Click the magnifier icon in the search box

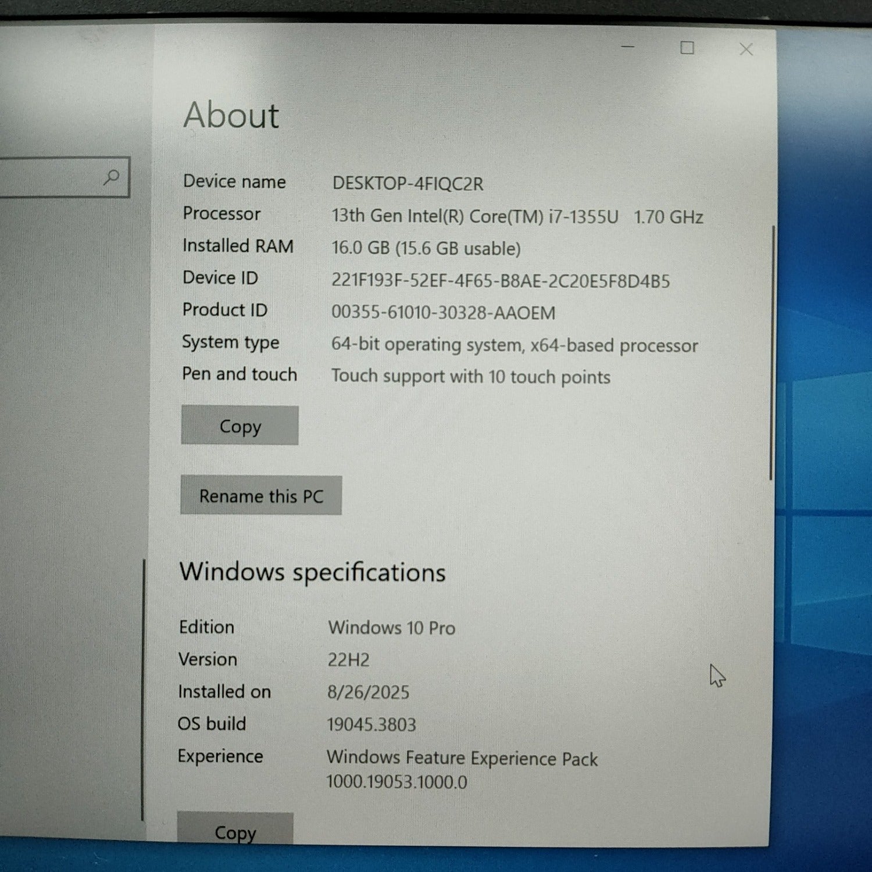click(111, 177)
